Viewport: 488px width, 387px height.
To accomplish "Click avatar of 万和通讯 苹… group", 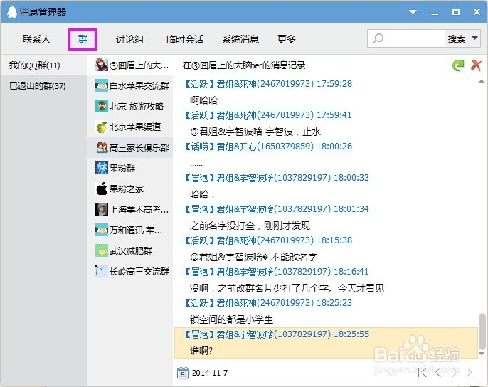I will [x=102, y=230].
